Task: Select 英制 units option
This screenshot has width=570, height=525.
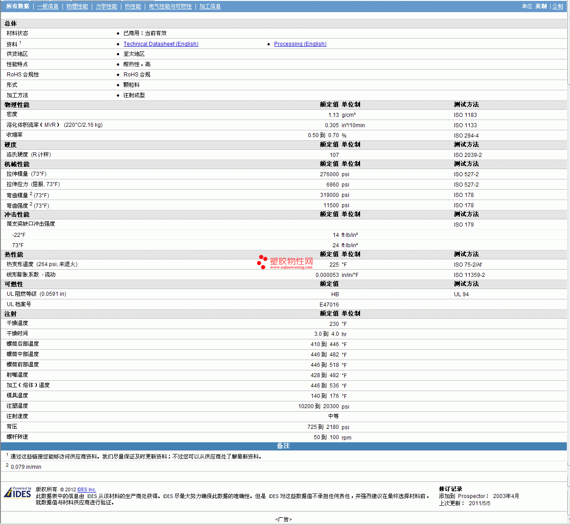Action: coord(541,6)
